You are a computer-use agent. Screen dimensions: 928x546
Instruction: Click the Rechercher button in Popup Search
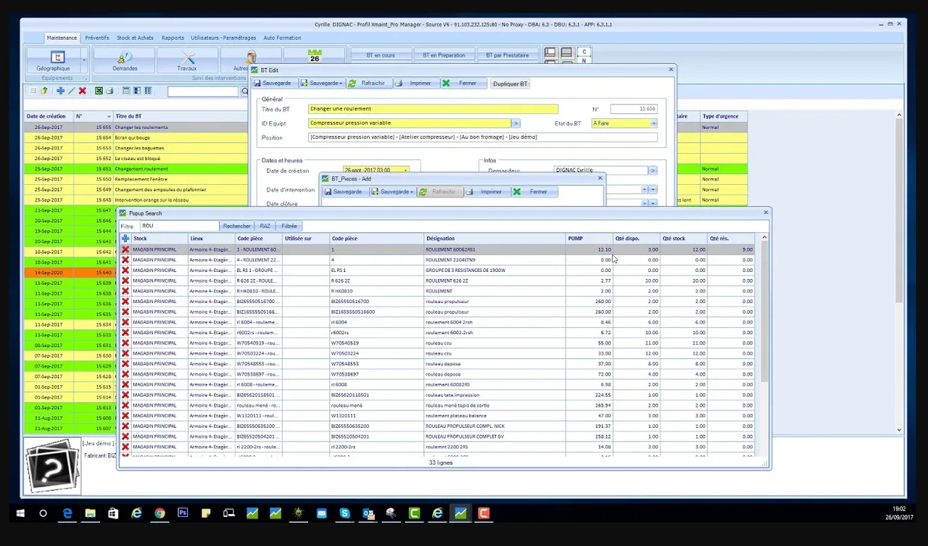click(237, 226)
